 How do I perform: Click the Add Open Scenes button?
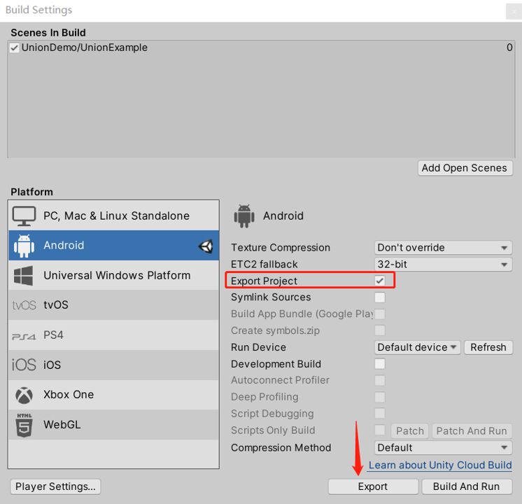click(x=465, y=168)
